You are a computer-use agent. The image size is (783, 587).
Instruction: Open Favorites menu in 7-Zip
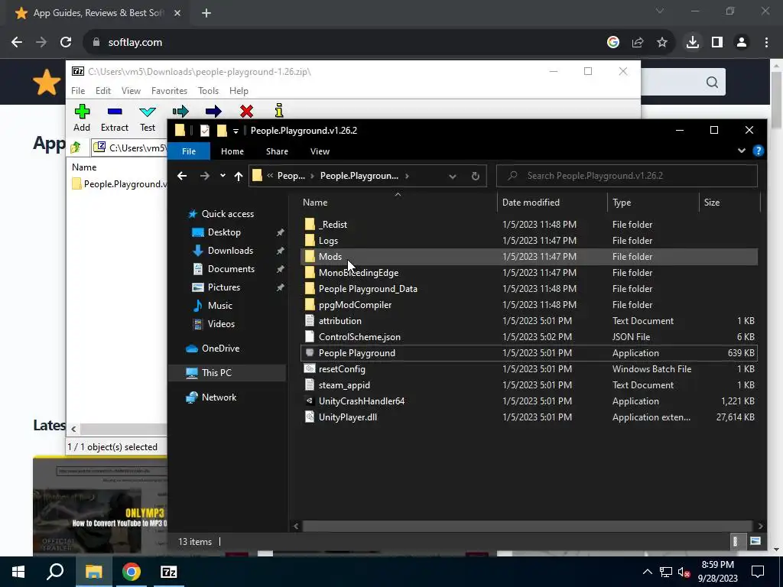tap(169, 91)
